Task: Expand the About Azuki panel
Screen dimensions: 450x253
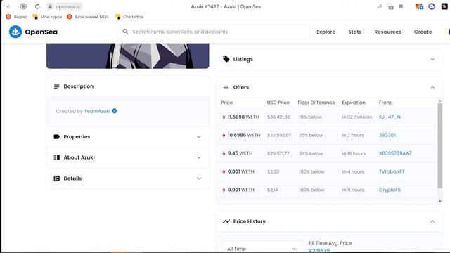Action: click(x=198, y=157)
